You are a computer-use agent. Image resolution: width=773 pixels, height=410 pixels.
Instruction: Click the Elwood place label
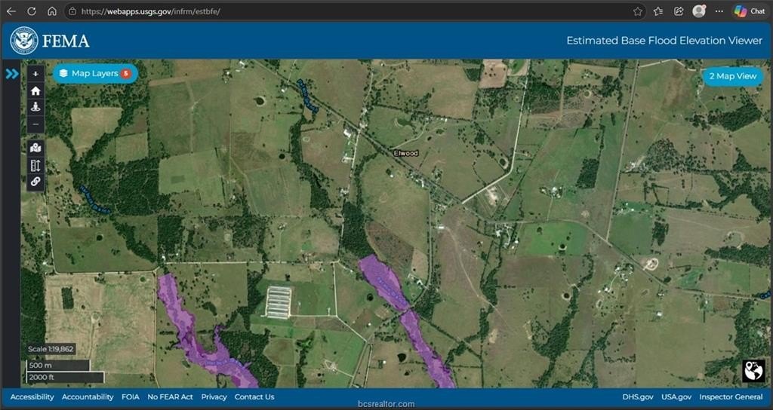[405, 153]
